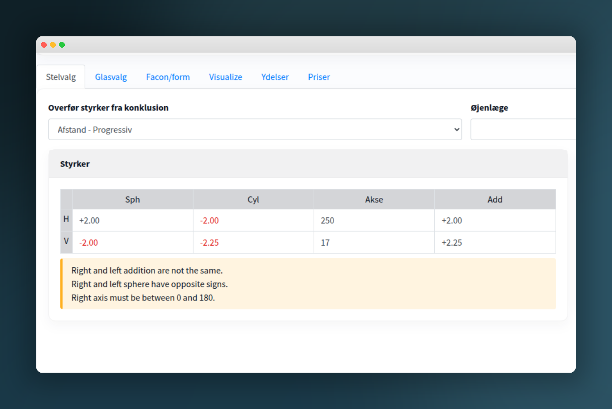Open the Glasvalg tab
Viewport: 612px width, 409px height.
pyautogui.click(x=111, y=77)
